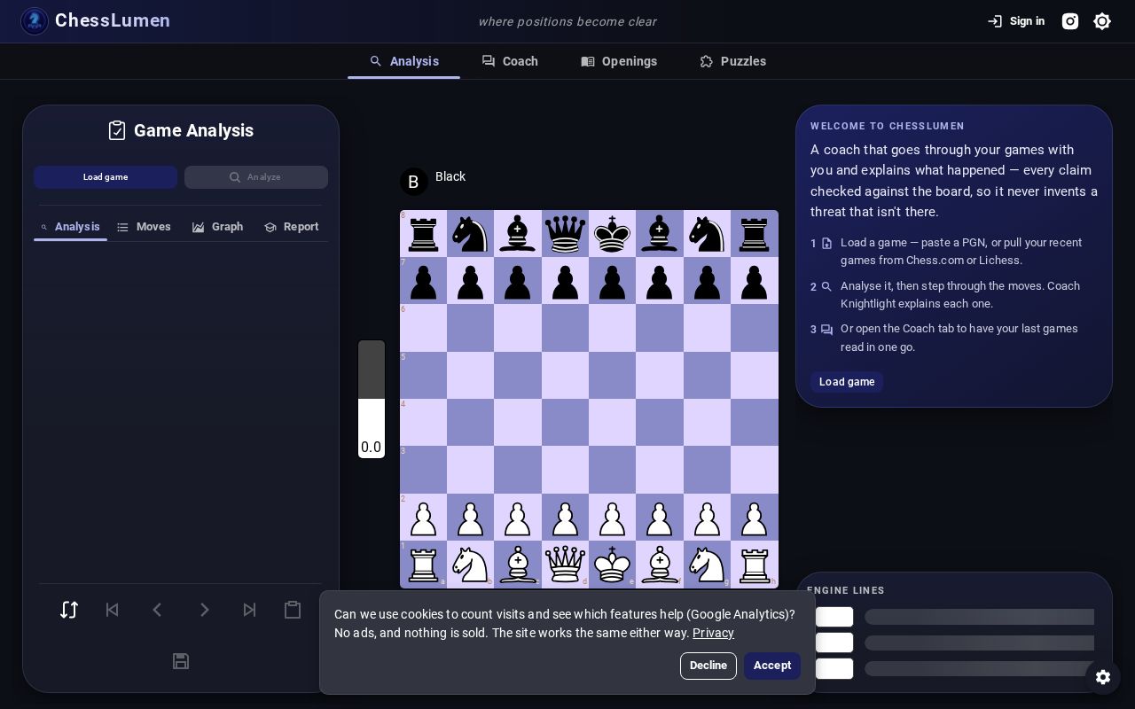Image resolution: width=1135 pixels, height=709 pixels.
Task: Open the Instagram link icon
Action: click(x=1070, y=21)
